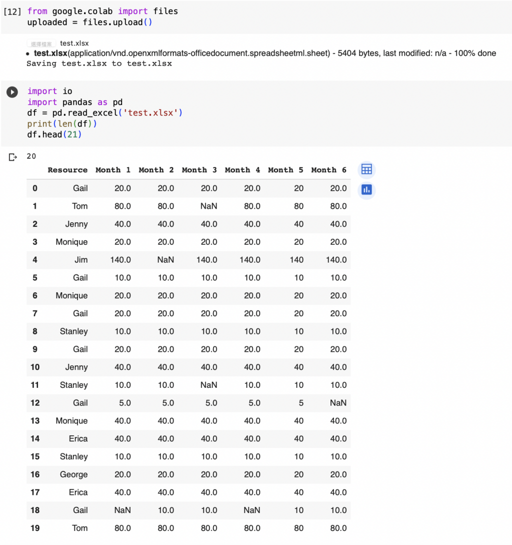Click Gail in row 7
The image size is (512, 545).
coord(80,313)
